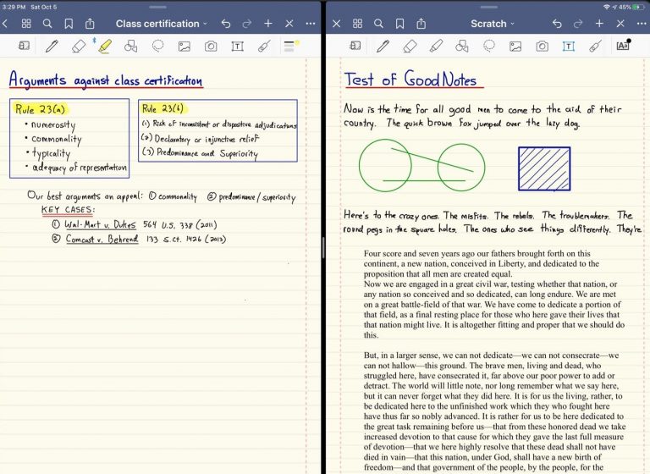
Task: Tap the active yellow Highlighter tool
Action: (x=105, y=46)
